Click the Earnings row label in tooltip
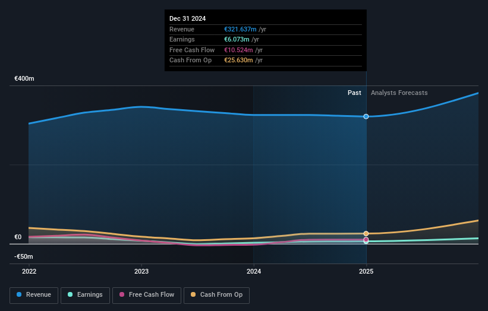The width and height of the screenshot is (488, 311). pos(182,39)
